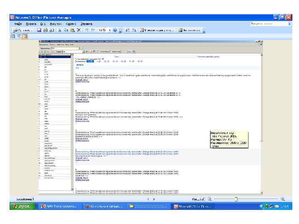Click the Shortcuts toolbar button

pyautogui.click(x=22, y=30)
